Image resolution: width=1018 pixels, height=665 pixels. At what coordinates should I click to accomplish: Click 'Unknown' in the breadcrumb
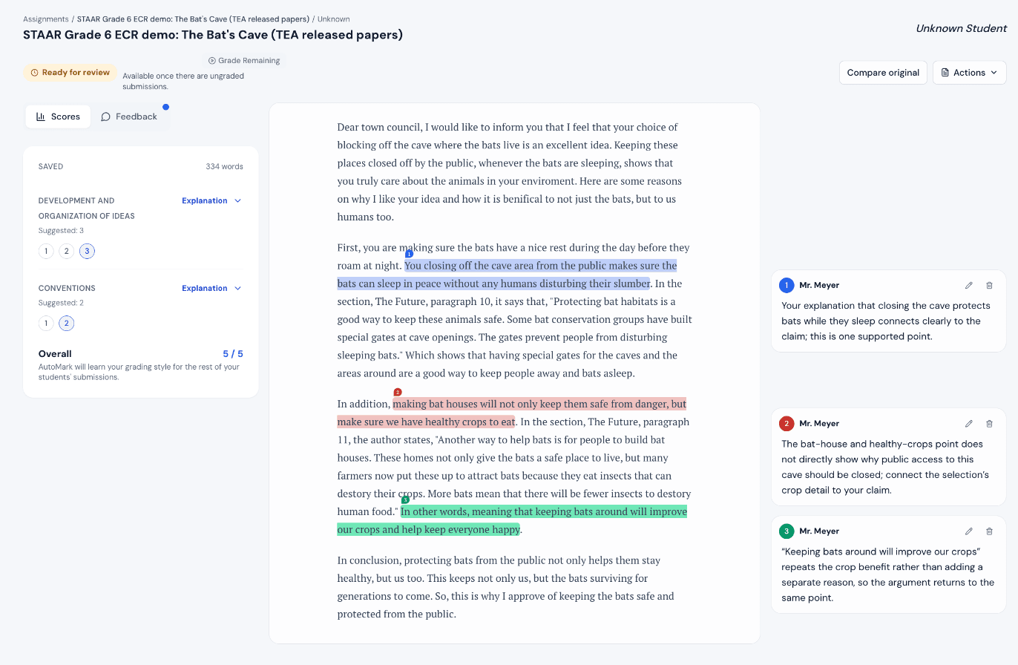[333, 19]
